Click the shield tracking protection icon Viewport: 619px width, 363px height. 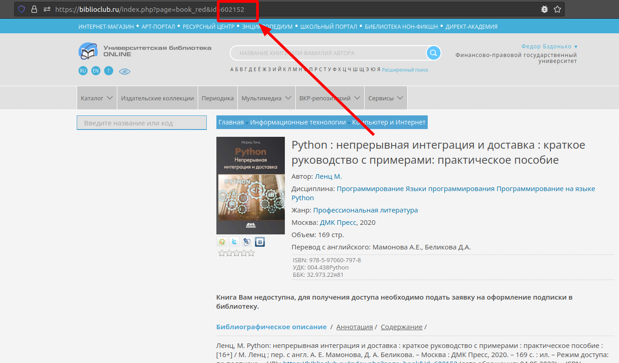click(21, 9)
